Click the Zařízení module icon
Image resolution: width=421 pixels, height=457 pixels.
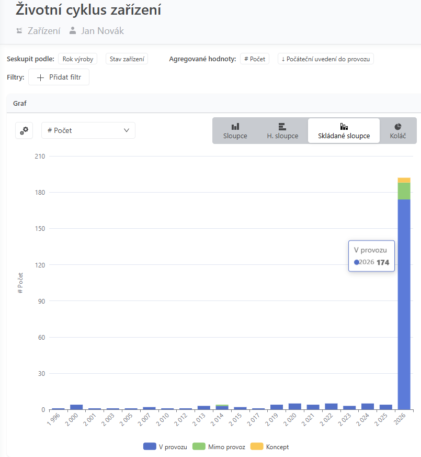(19, 30)
